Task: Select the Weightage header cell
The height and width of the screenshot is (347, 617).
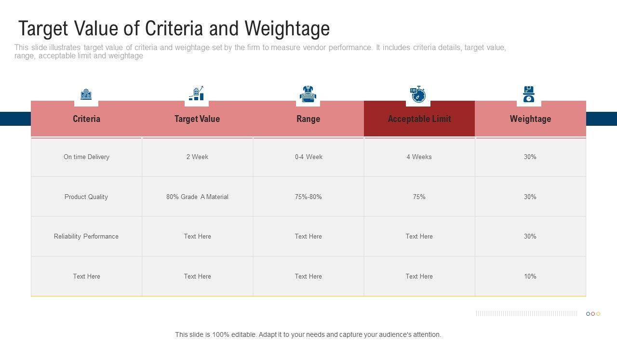Action: 530,119
